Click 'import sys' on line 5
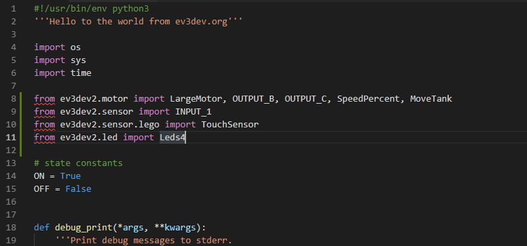527x246 pixels. point(60,60)
